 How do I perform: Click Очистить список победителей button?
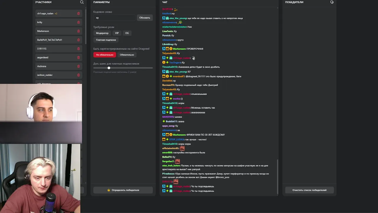coord(309,190)
